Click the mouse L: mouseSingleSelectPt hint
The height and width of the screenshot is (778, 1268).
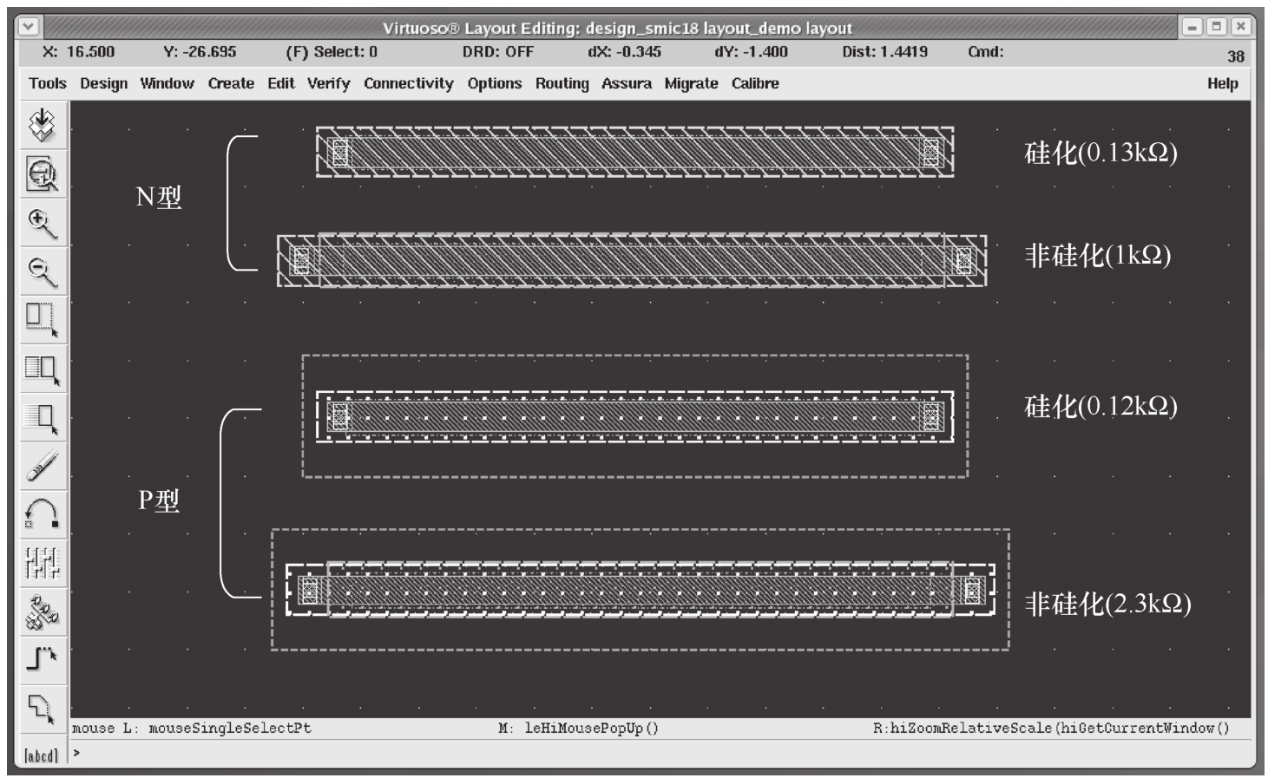(191, 729)
